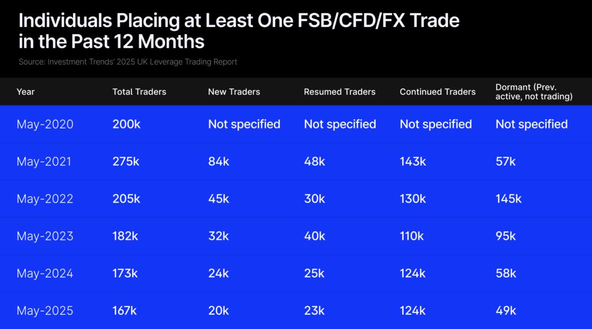The image size is (592, 329).
Task: Click the Year column header
Action: coord(26,92)
